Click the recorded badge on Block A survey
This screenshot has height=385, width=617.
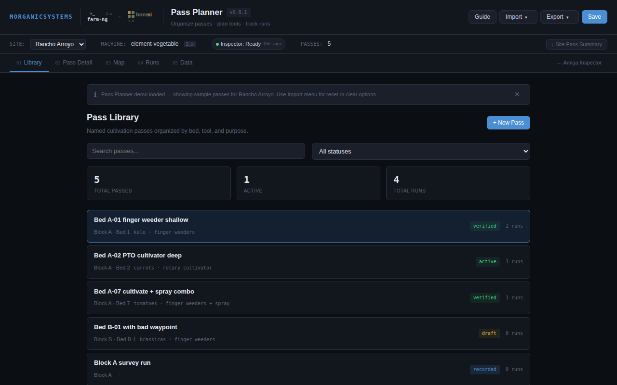tap(484, 369)
